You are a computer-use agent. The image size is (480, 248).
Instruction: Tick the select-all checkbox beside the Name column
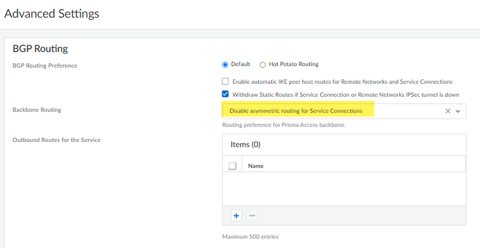click(x=232, y=166)
